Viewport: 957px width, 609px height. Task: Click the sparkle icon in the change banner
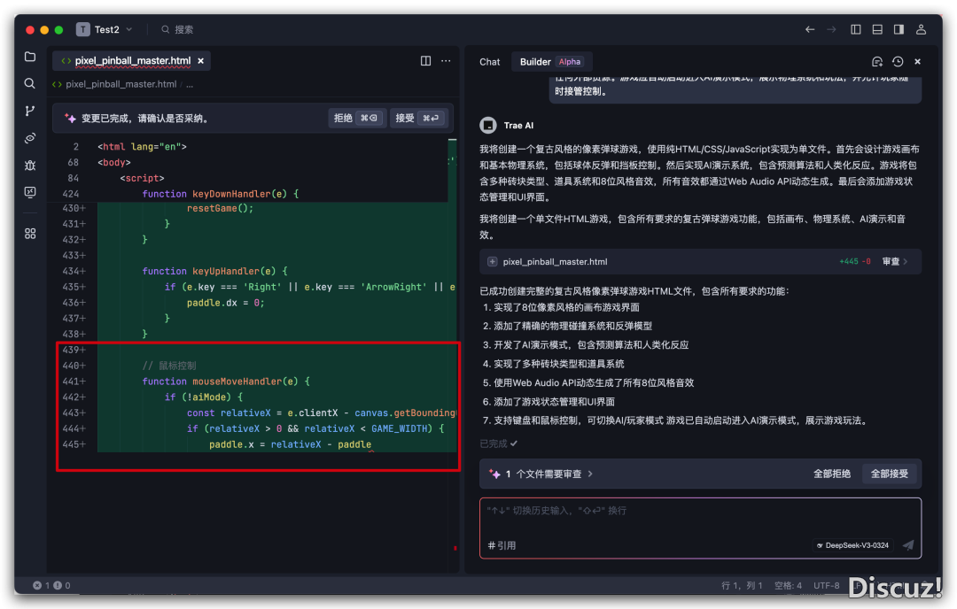(x=70, y=119)
